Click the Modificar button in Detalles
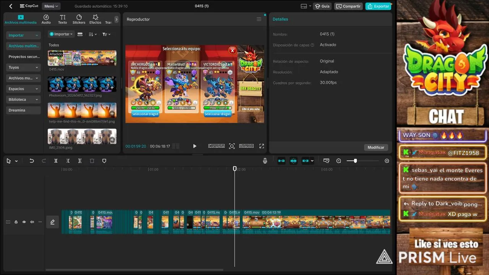This screenshot has width=489, height=275. coord(376,147)
